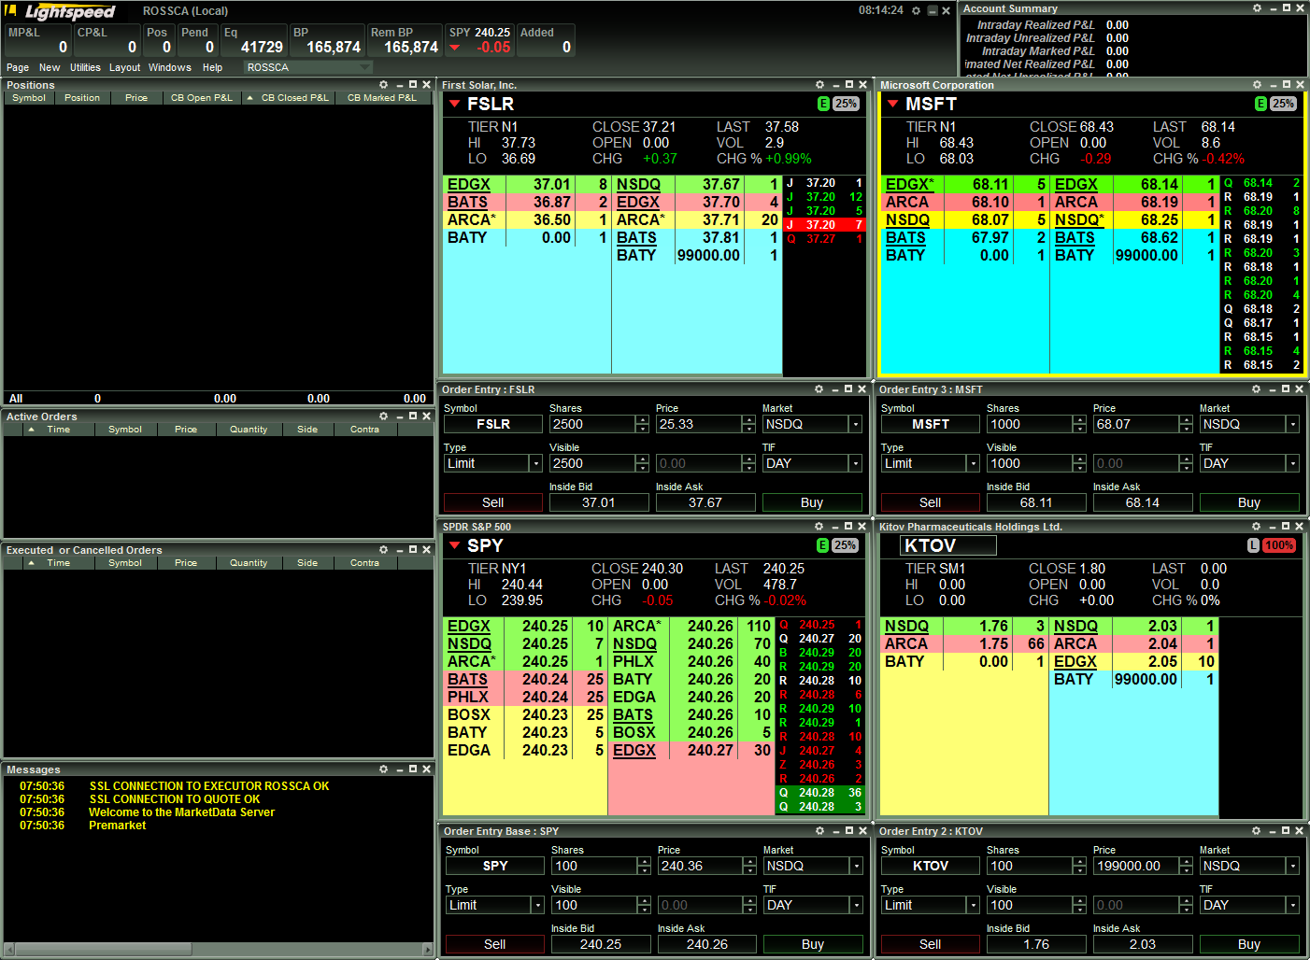
Task: Click NSDQ ask 2.03 in KTOV level 2
Action: [1133, 627]
